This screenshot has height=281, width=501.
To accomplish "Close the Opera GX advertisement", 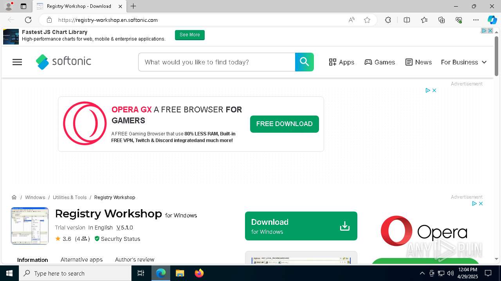I will point(434,90).
